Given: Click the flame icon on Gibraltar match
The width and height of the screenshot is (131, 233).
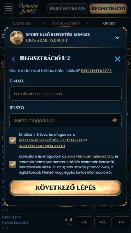Looking at the screenshot, I should coord(66,220).
